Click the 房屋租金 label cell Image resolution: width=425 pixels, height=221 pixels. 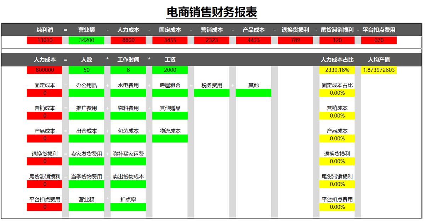[170, 85]
